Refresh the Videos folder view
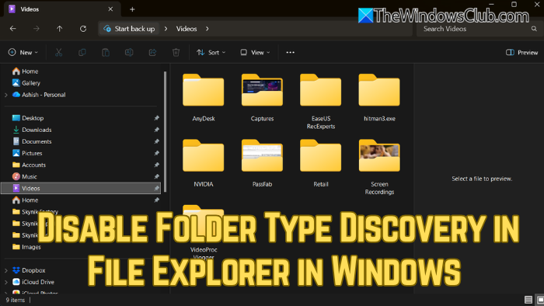 [83, 29]
